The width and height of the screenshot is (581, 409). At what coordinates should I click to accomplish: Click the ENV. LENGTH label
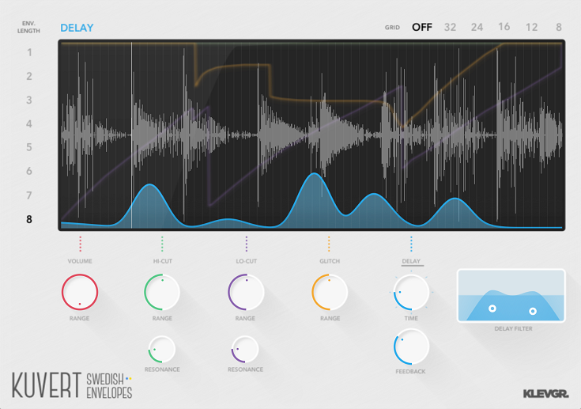pos(28,27)
